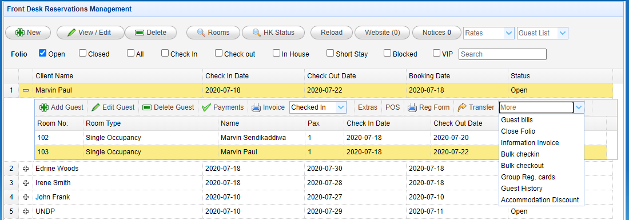Image resolution: width=629 pixels, height=220 pixels.
Task: Click the Room Type column header
Action: pyautogui.click(x=150, y=123)
